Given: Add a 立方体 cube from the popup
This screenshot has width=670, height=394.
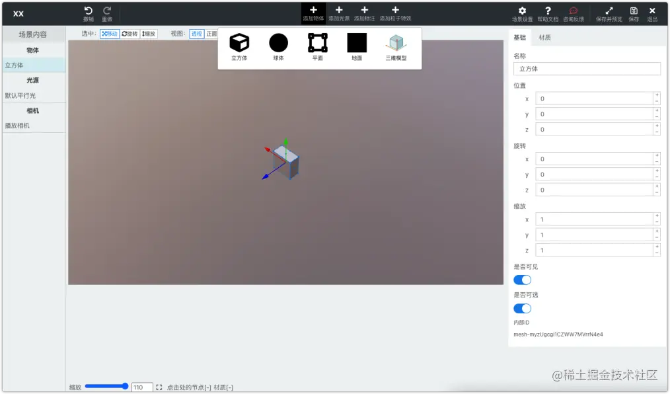Looking at the screenshot, I should [239, 47].
